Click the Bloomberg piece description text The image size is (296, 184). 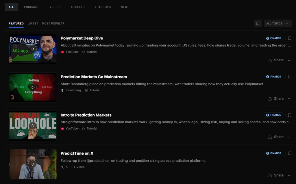(162, 84)
